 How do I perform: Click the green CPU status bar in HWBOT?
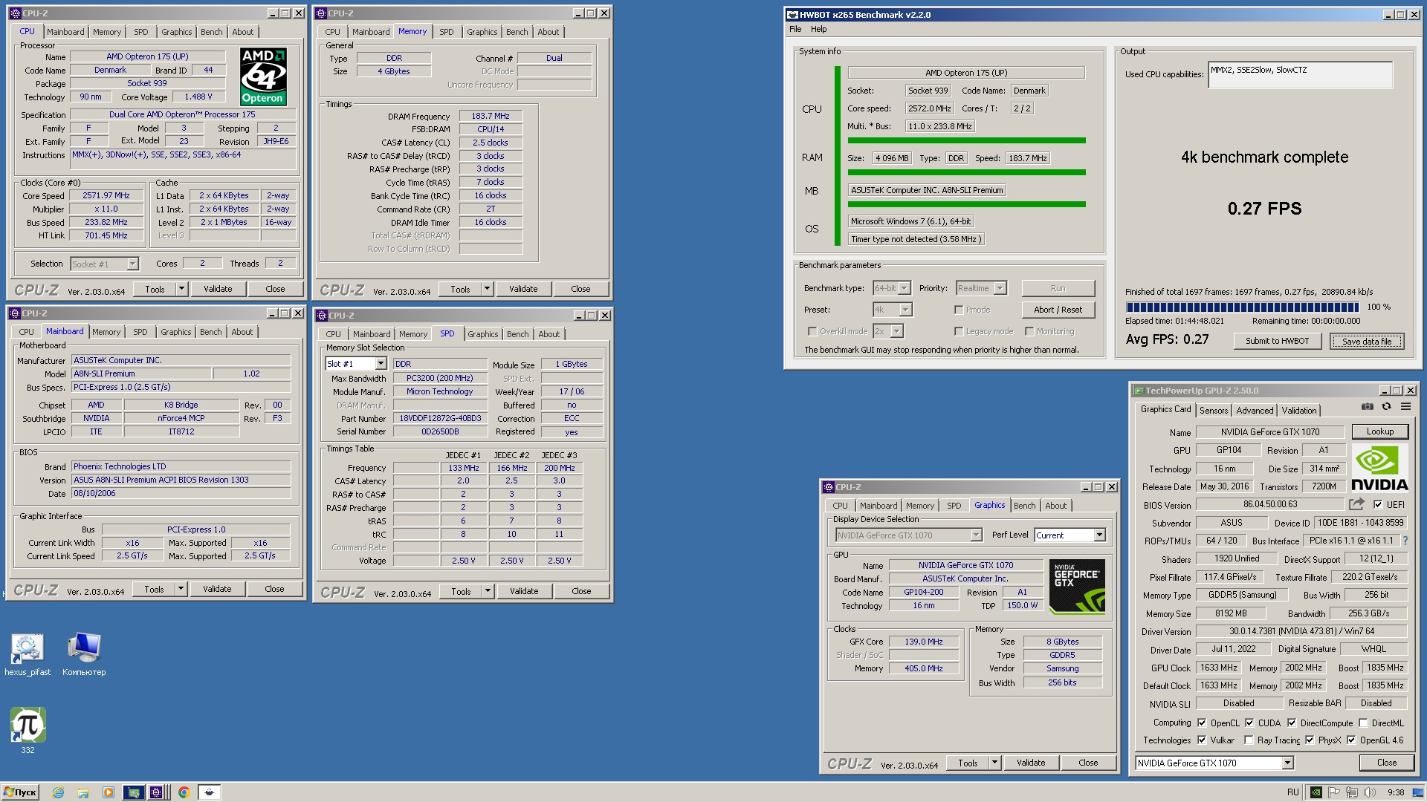click(966, 140)
